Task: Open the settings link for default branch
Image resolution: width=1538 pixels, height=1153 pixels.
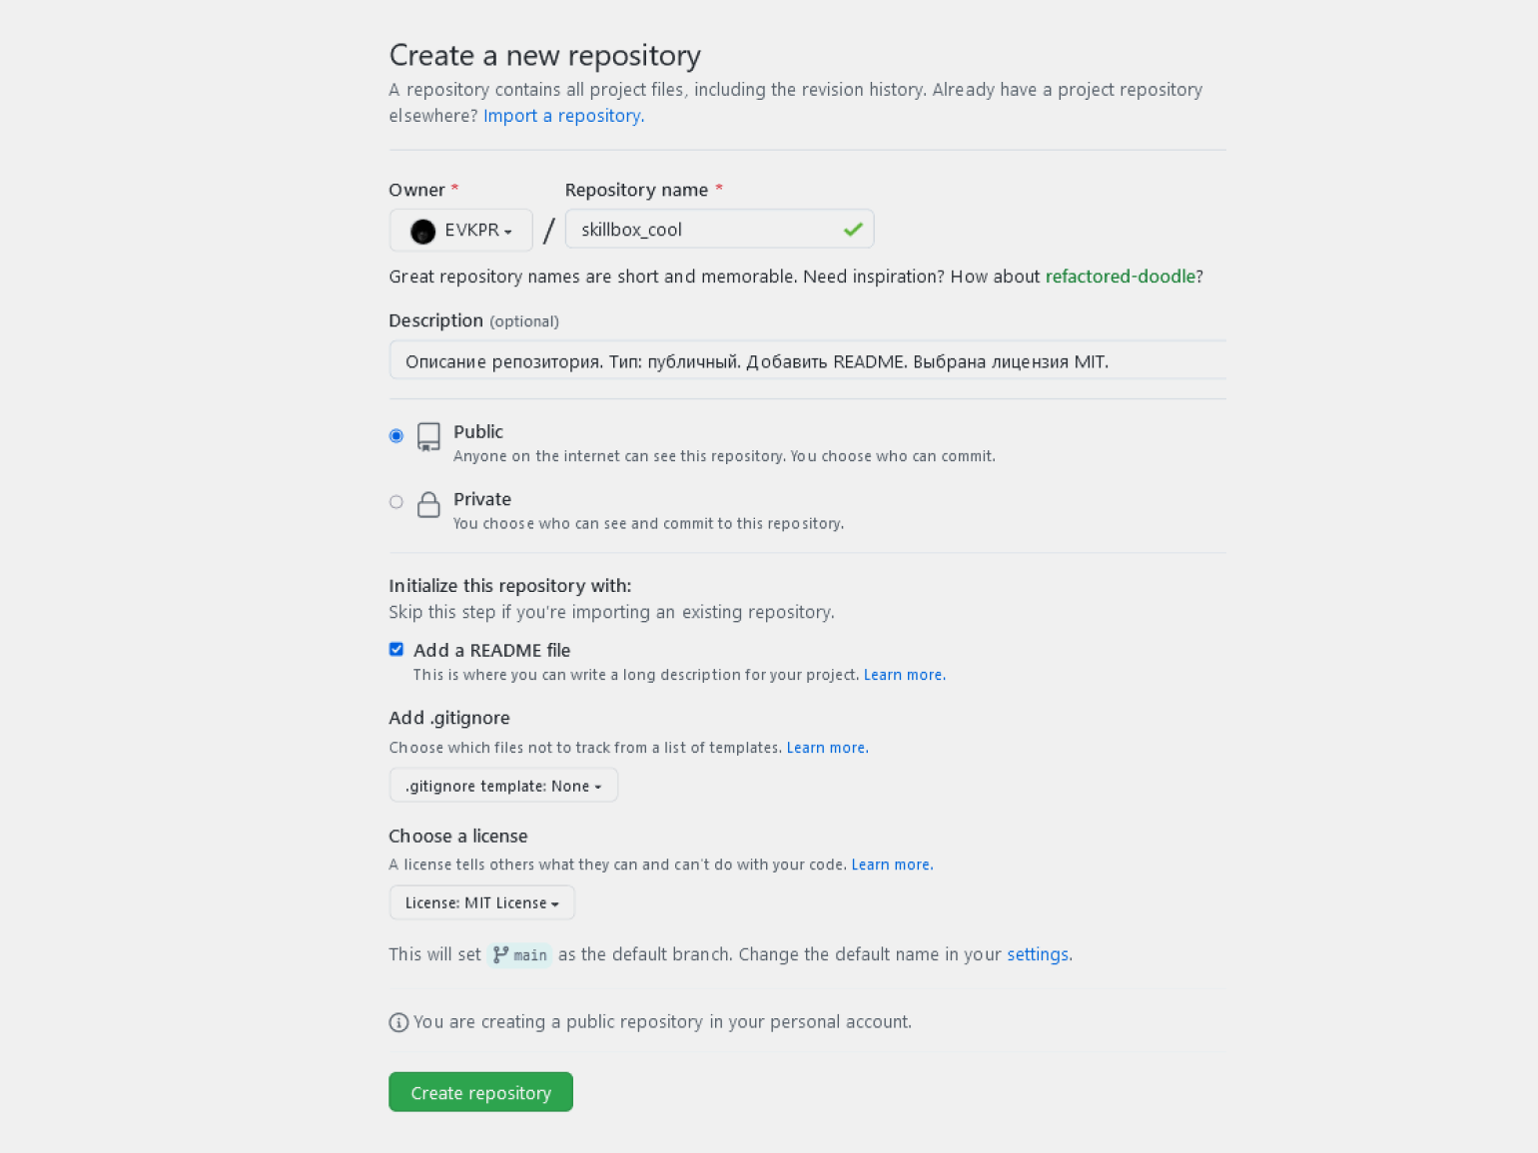Action: (x=1037, y=954)
